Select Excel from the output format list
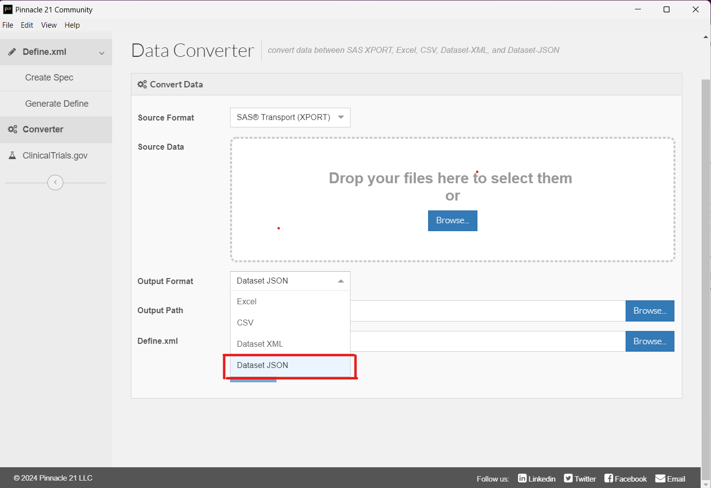Screen dimensions: 711x488 (x=290, y=301)
